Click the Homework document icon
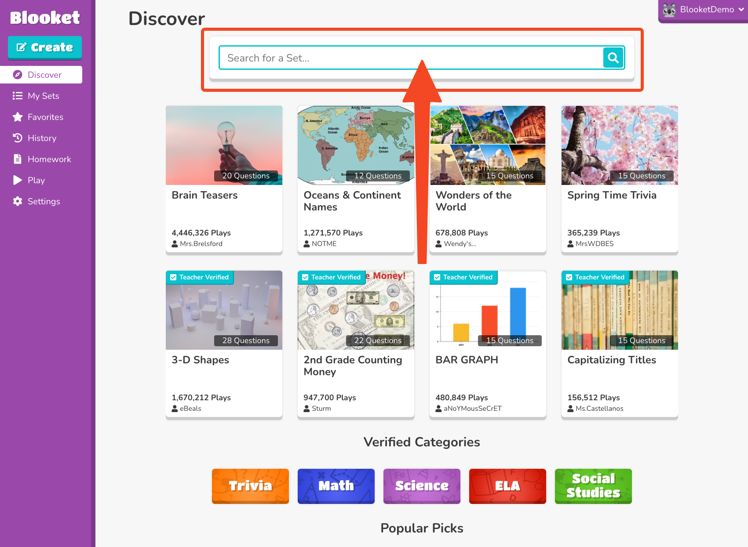The image size is (748, 547). coord(18,159)
